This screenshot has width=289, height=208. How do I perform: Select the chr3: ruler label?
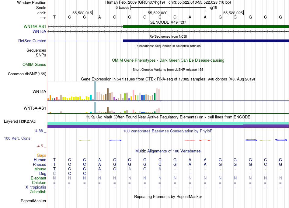[42, 13]
